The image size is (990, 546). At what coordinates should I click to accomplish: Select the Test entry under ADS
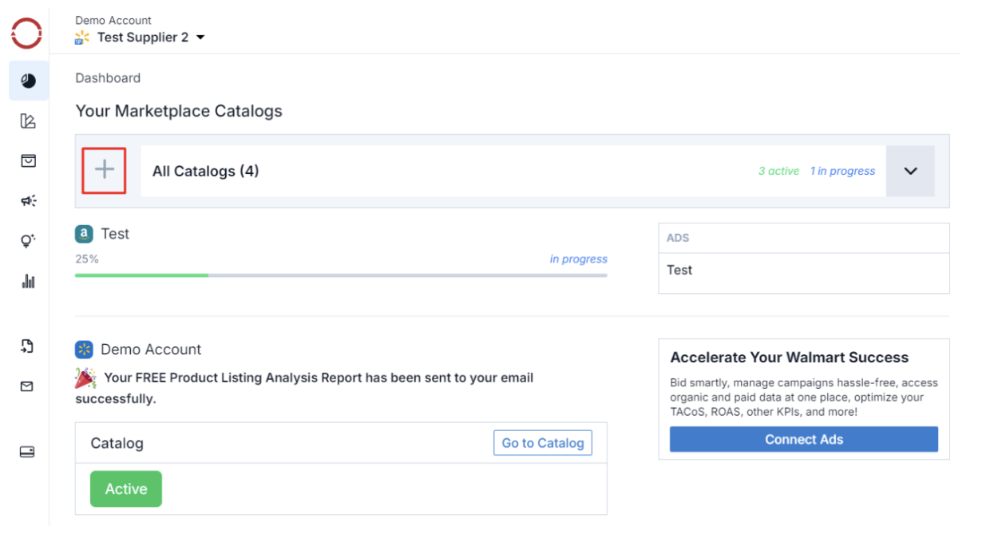(679, 270)
